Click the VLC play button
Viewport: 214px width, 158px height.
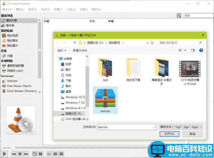coord(4,154)
